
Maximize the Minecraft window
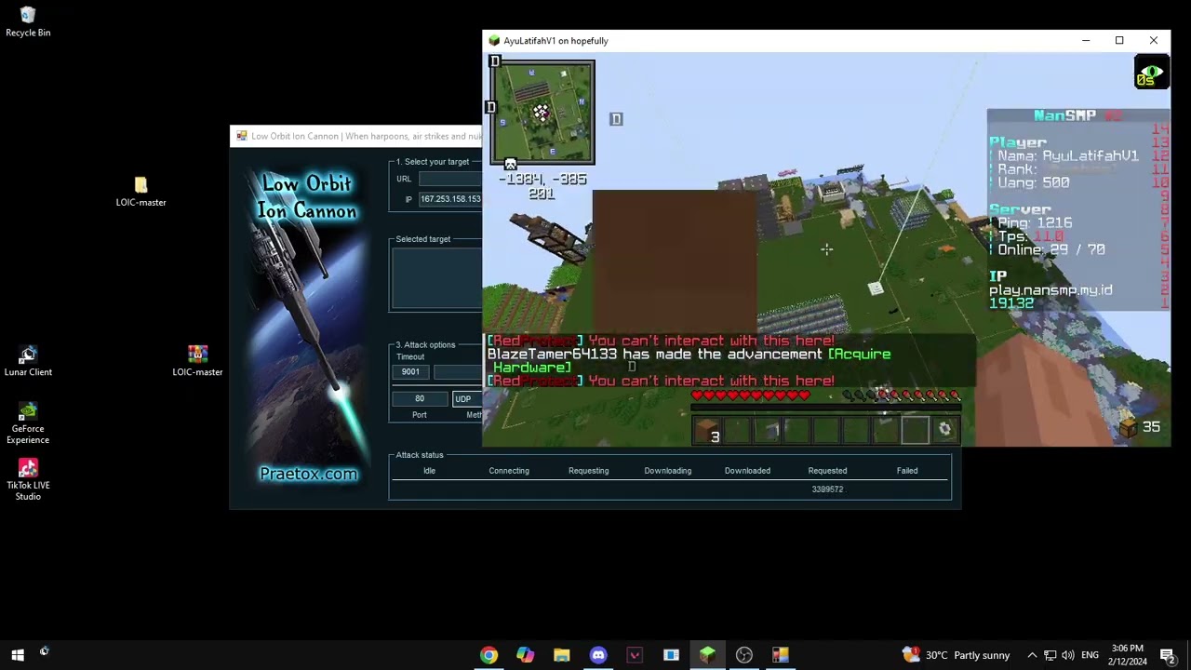[x=1119, y=41]
